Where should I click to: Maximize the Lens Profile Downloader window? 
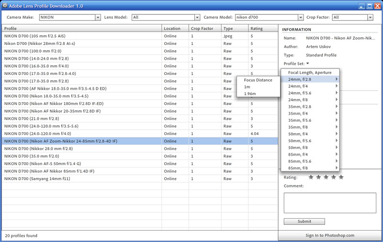pos(370,6)
